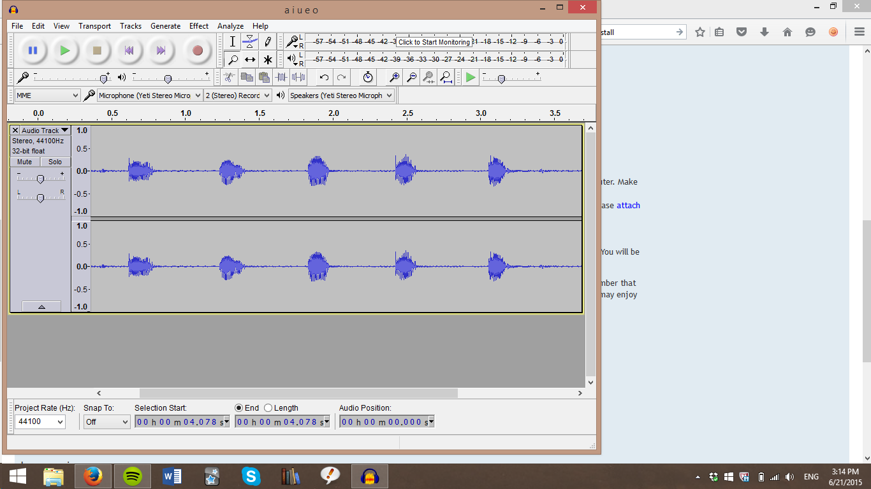Click the 'attach' link in Firefox
The width and height of the screenshot is (871, 489).
[x=628, y=206]
